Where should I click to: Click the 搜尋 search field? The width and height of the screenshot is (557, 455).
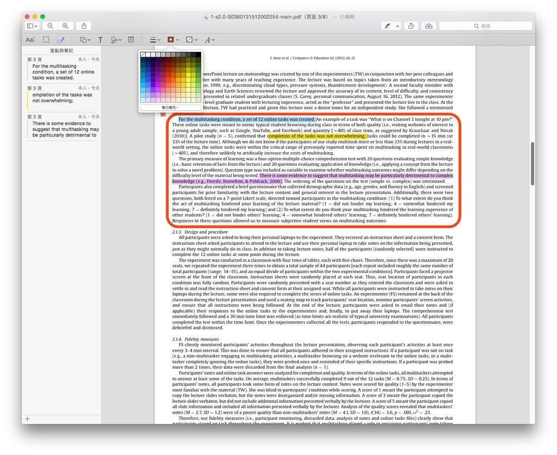pos(485,26)
